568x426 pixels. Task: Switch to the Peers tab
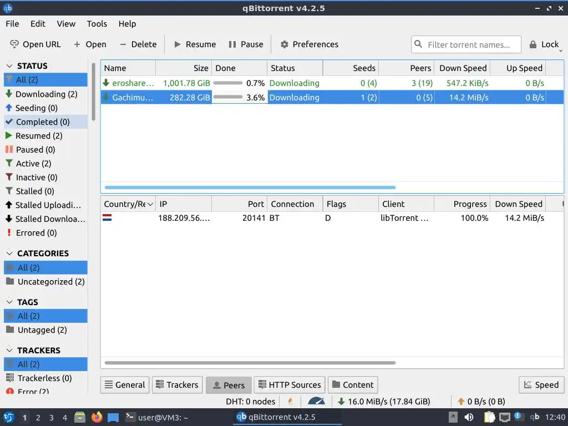pos(229,385)
